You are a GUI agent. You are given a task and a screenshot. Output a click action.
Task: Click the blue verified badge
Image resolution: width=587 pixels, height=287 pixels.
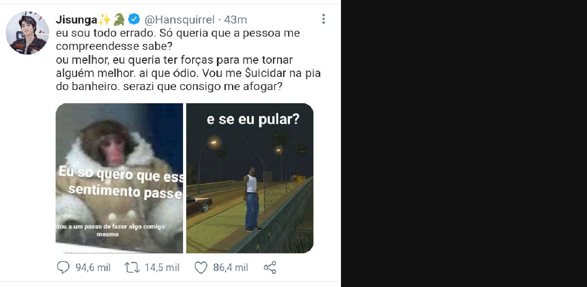134,19
